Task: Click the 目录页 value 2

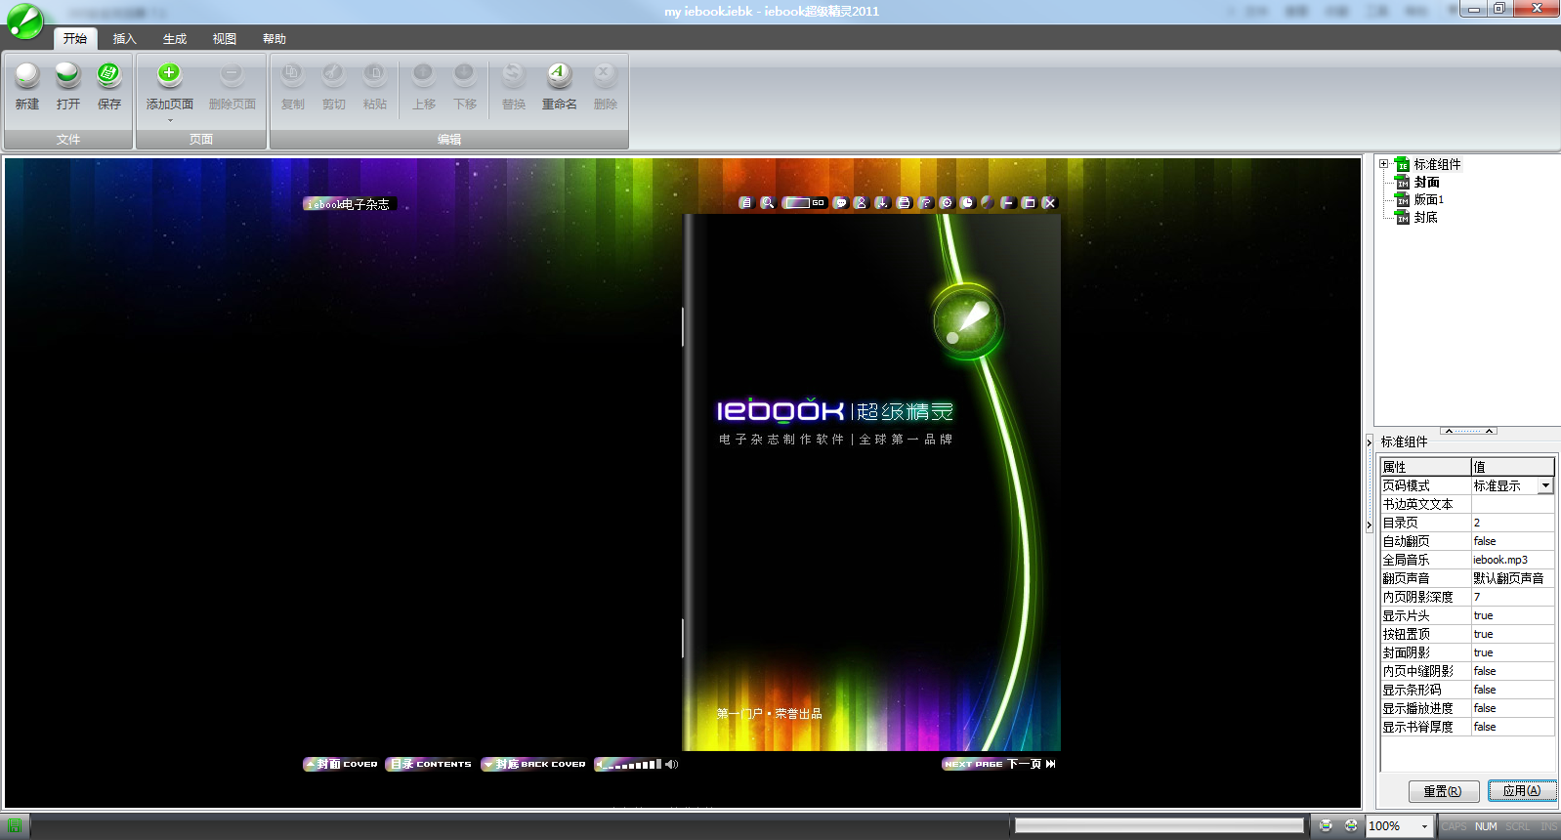Action: pyautogui.click(x=1512, y=523)
